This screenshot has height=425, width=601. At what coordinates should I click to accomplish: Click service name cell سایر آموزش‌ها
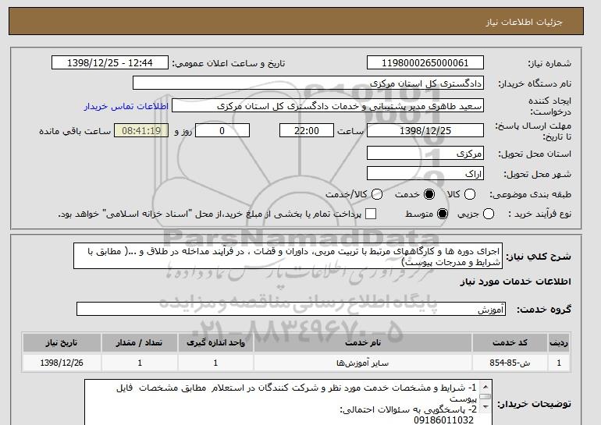[363, 363]
